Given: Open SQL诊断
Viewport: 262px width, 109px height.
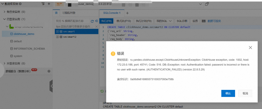Looking at the screenshot, I should (182, 21).
